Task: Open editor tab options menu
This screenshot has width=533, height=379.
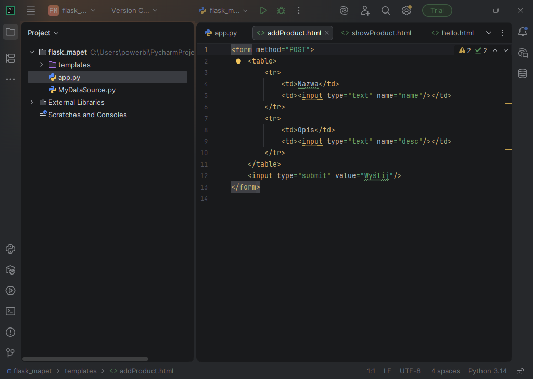Action: pyautogui.click(x=502, y=33)
